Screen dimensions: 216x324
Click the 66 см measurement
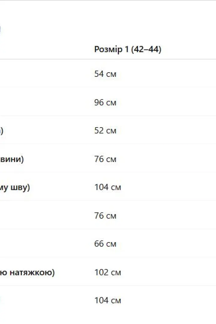coord(105,244)
